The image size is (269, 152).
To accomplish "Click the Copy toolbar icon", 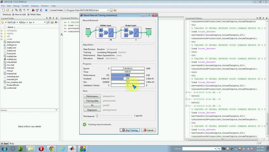I will [16, 10].
